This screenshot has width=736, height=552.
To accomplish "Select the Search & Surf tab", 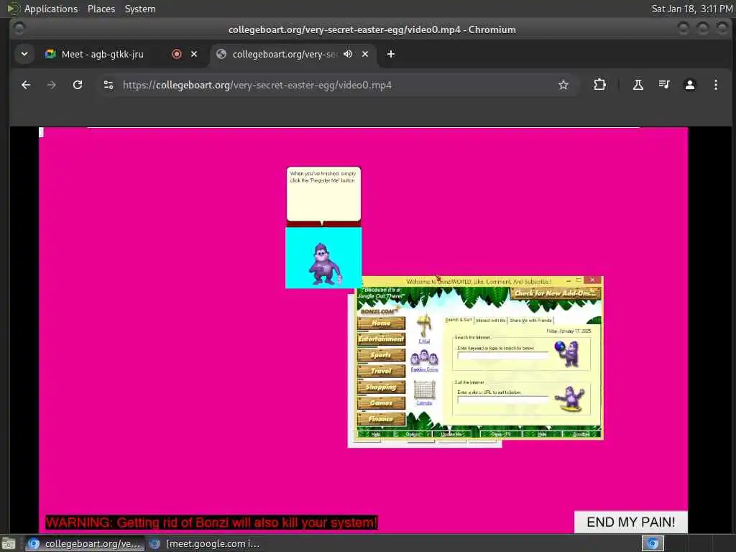I will (458, 320).
